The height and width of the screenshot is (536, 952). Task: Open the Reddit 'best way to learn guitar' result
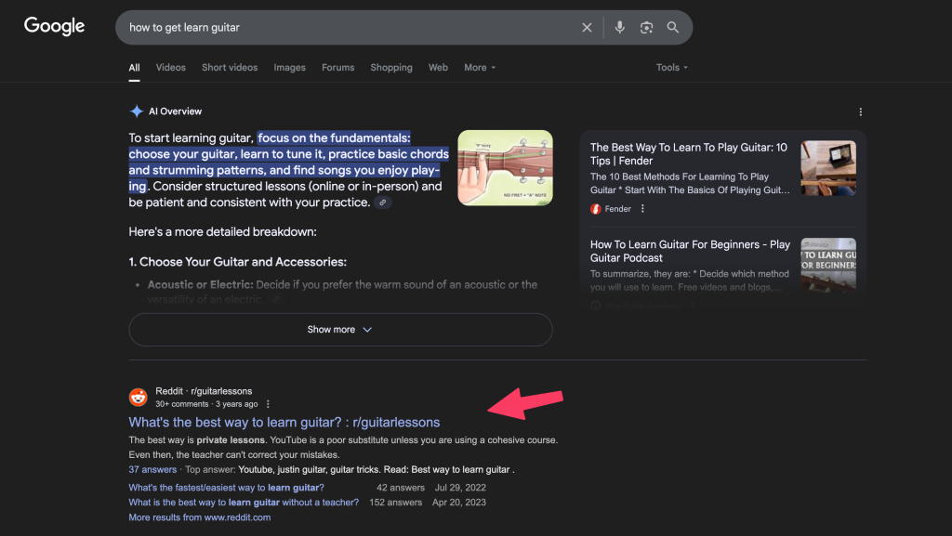[x=284, y=423]
